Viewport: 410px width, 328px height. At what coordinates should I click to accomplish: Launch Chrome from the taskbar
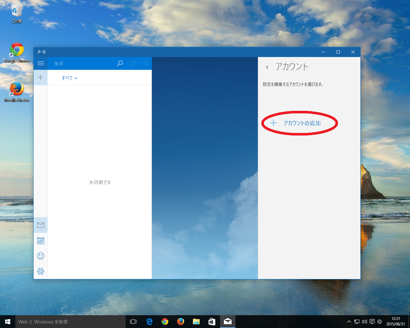(165, 322)
